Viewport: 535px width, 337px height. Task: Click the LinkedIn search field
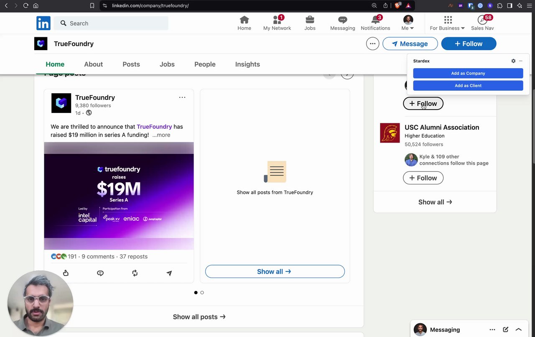pyautogui.click(x=111, y=23)
